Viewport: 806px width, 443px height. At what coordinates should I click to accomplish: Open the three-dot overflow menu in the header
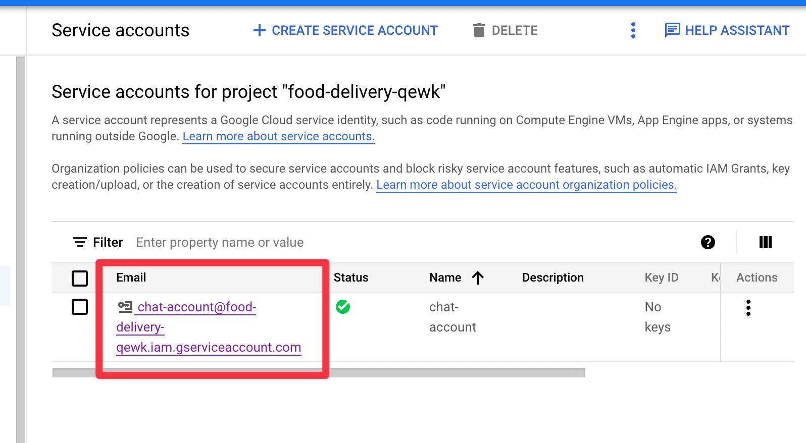[633, 30]
